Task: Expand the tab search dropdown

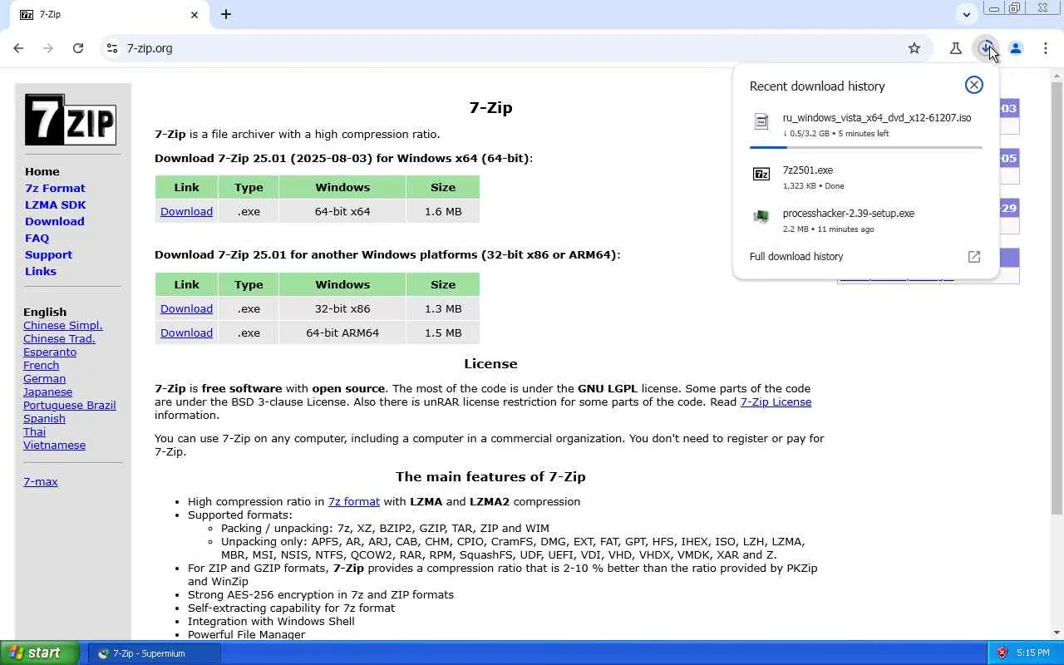Action: pyautogui.click(x=966, y=14)
